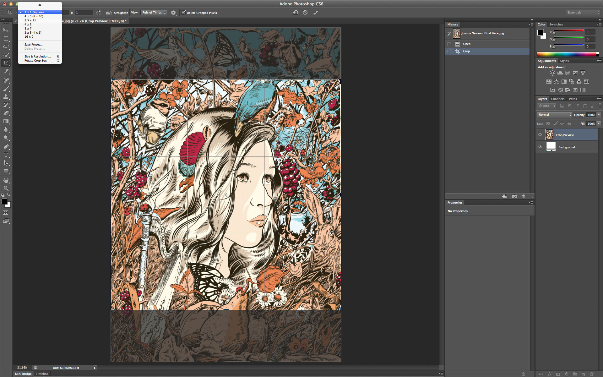Switch to the Swatches tab
The height and width of the screenshot is (377, 603).
pyautogui.click(x=556, y=24)
